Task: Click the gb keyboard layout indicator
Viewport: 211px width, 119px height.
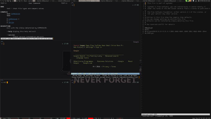Action: coord(196,1)
